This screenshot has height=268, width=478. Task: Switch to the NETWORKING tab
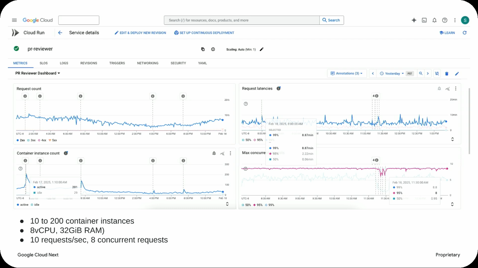coord(148,63)
